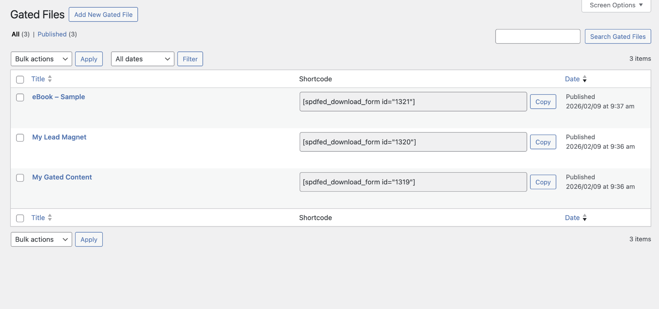Open the top Bulk actions dropdown

[x=41, y=59]
